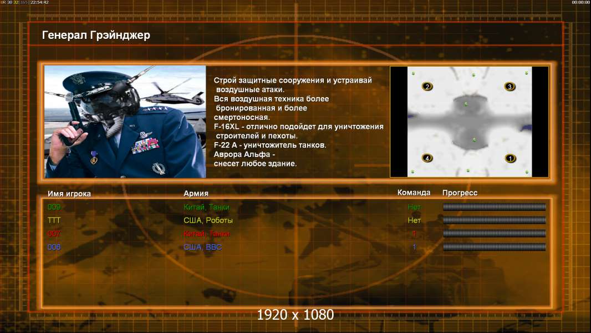Click the progress bar for player 006
The width and height of the screenshot is (591, 333).
pyautogui.click(x=494, y=247)
